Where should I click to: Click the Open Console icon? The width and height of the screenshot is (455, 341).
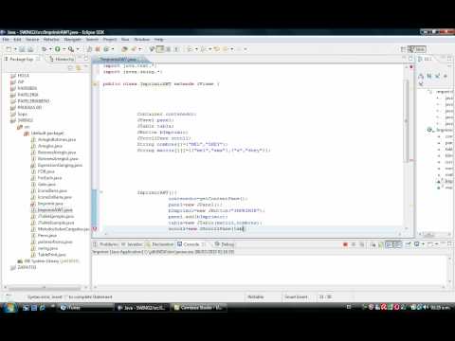tap(430, 244)
